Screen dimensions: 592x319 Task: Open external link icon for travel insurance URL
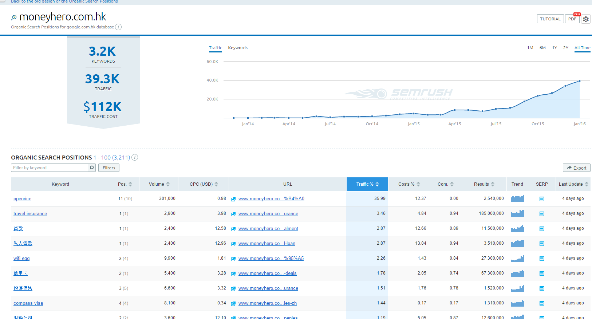tap(233, 214)
